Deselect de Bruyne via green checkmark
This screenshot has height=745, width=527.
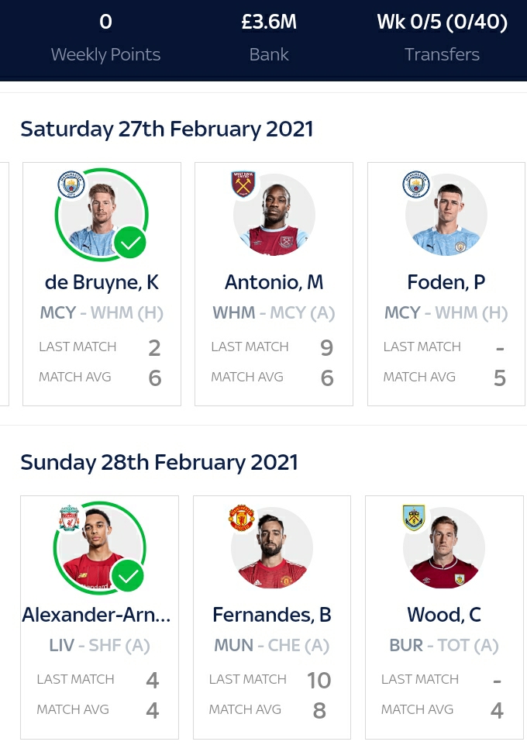tap(130, 243)
